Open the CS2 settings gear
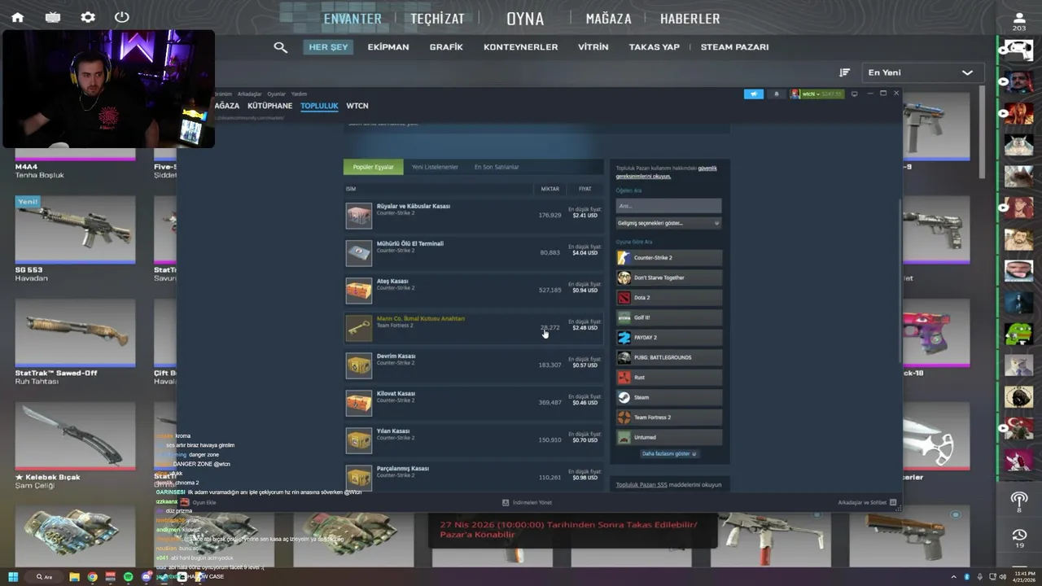 [88, 17]
